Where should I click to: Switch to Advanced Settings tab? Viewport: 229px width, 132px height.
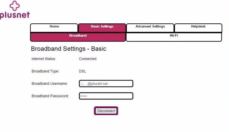(150, 27)
